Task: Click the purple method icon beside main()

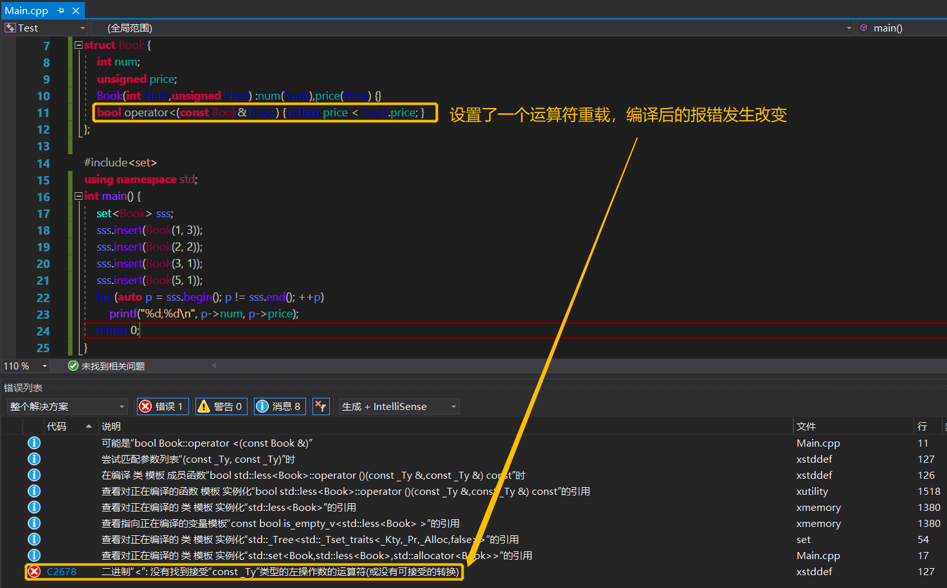Action: point(863,28)
